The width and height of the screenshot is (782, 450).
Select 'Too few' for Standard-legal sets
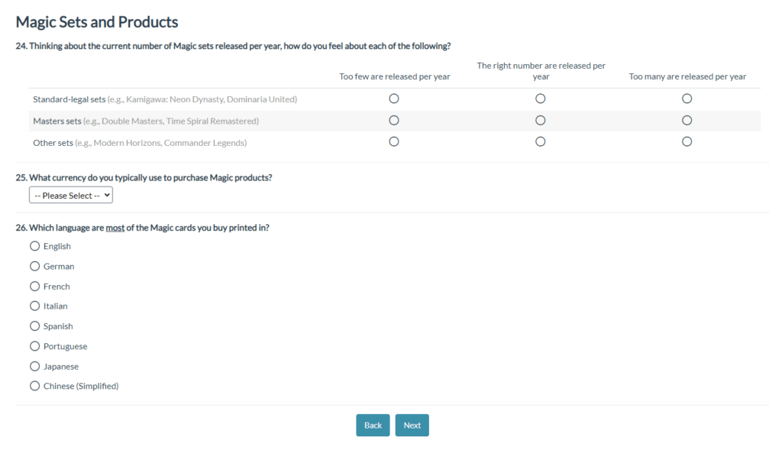pyautogui.click(x=394, y=99)
